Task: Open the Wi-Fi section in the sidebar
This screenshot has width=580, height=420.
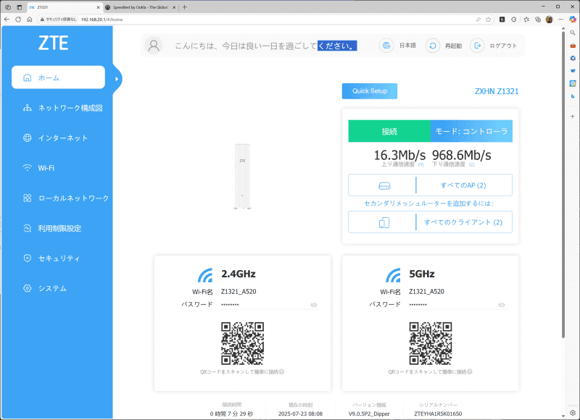Action: point(43,167)
